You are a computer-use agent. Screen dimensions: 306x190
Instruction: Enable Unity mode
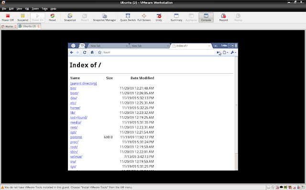tap(159, 17)
